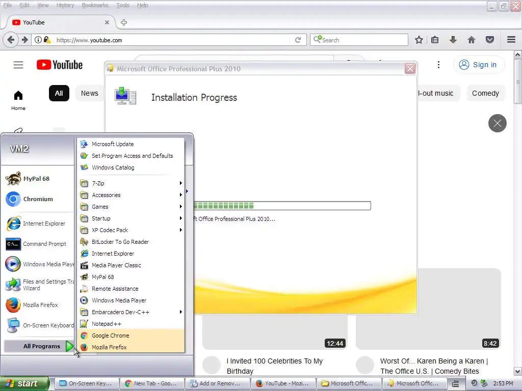Image resolution: width=522 pixels, height=391 pixels.
Task: Select the All filter chip
Action: point(59,94)
